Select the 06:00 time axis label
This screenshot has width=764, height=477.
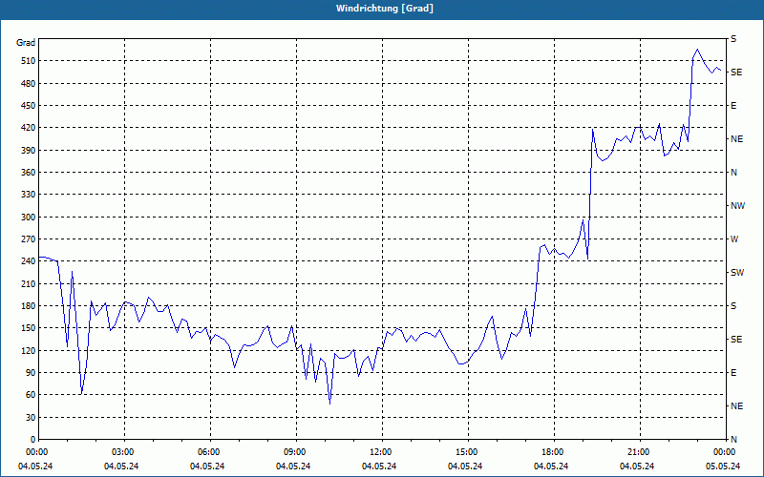[x=210, y=452]
